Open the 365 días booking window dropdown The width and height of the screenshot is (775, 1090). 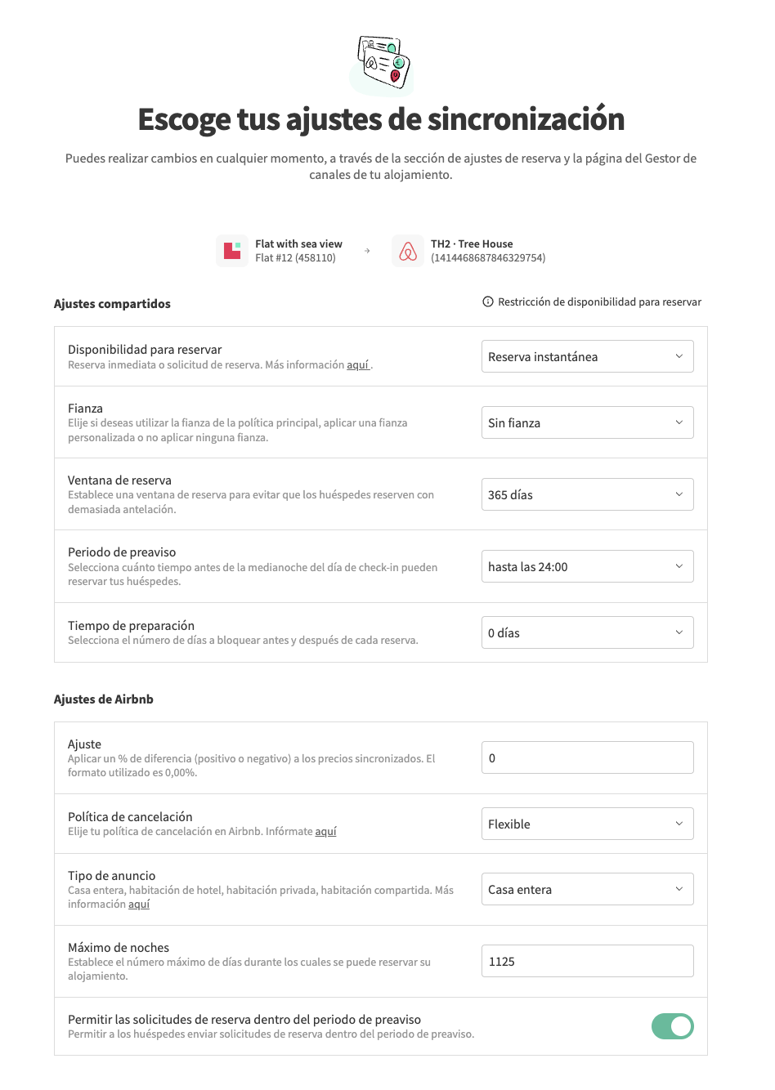[587, 495]
